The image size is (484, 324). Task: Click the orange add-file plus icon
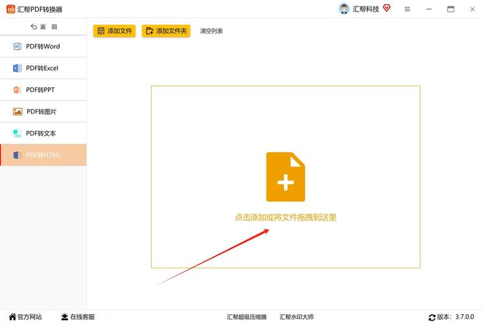click(285, 177)
